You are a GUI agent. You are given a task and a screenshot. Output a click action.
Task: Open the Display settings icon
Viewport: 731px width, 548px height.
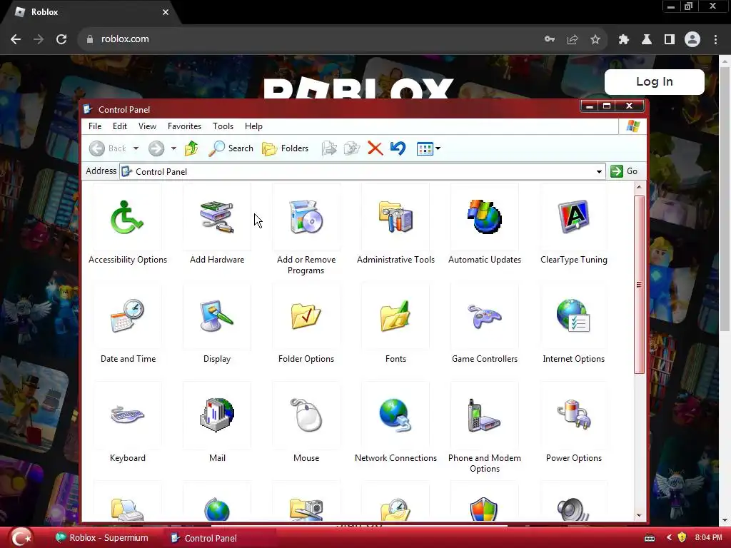tap(217, 316)
